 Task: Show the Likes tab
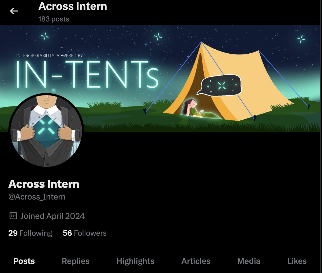pyautogui.click(x=297, y=261)
